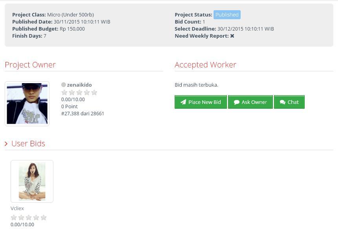Image resolution: width=338 pixels, height=229 pixels.
Task: Click the speech bubble icon on Ask Owner
Action: (237, 102)
